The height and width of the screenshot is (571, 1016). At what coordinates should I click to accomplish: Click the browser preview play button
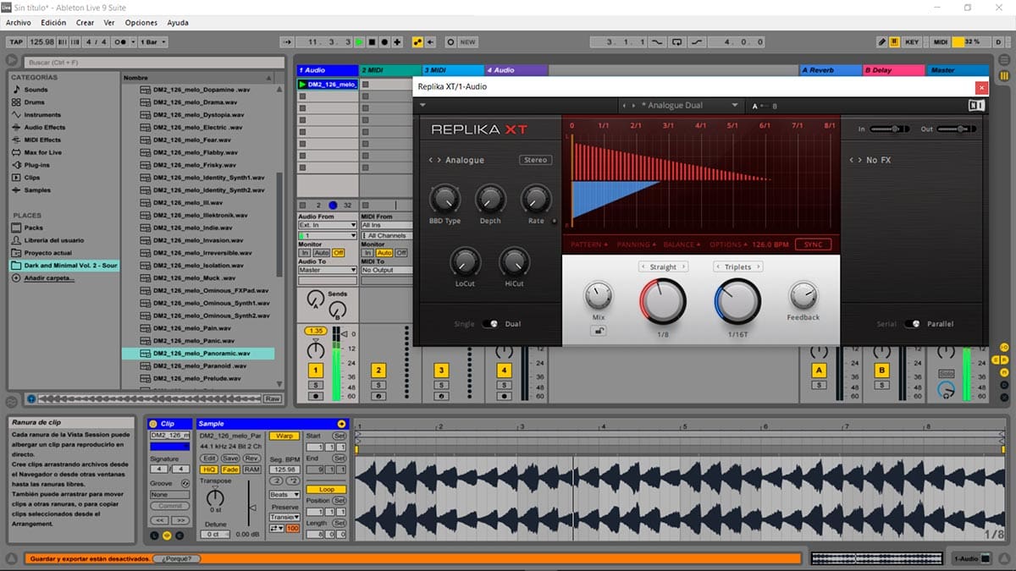click(31, 398)
